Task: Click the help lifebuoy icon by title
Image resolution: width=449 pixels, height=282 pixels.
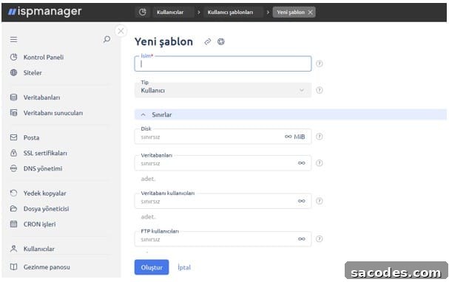Action: tap(220, 42)
